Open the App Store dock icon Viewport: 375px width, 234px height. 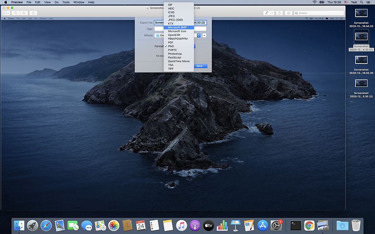262,225
